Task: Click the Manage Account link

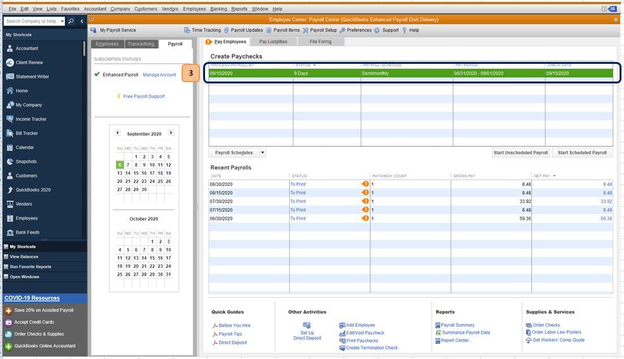Action: (159, 75)
